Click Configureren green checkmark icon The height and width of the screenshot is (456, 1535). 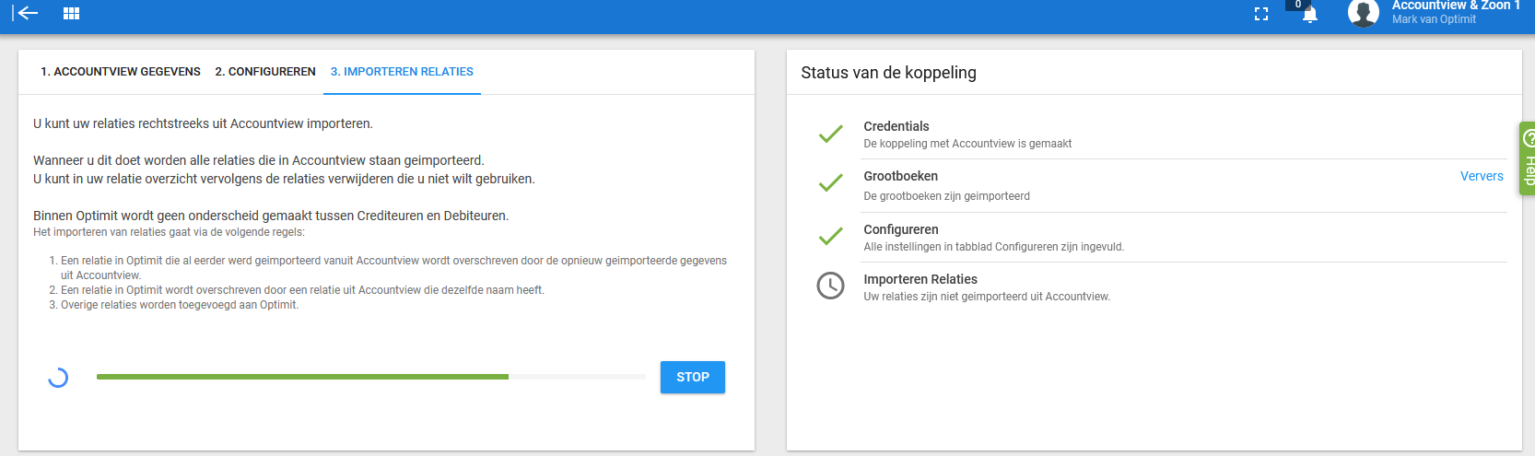tap(831, 236)
